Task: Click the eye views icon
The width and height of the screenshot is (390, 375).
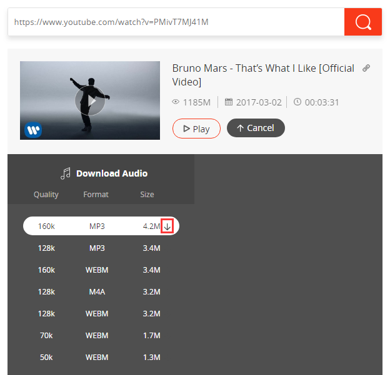Action: 176,102
